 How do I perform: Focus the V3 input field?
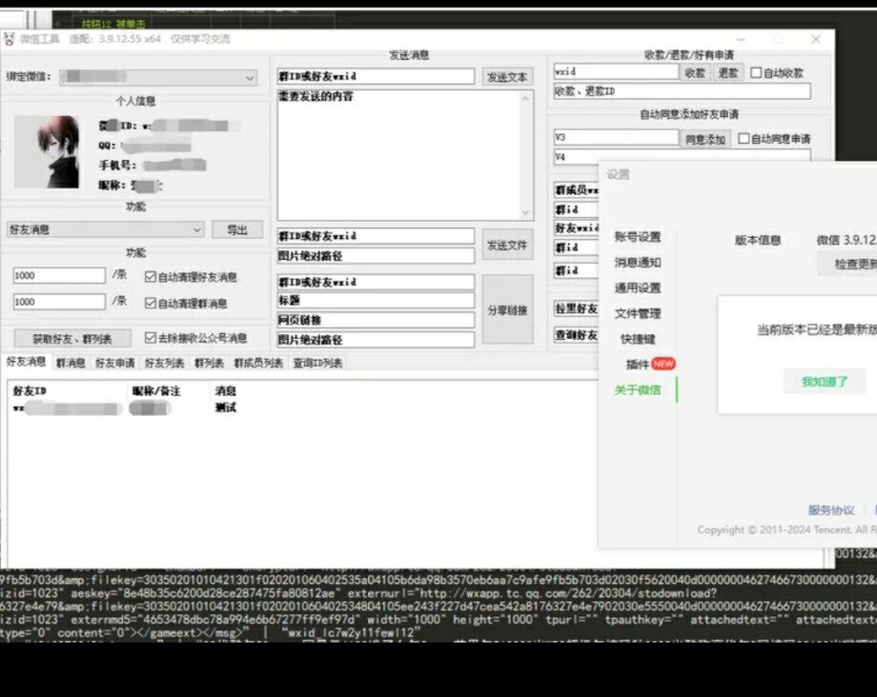[x=616, y=137]
